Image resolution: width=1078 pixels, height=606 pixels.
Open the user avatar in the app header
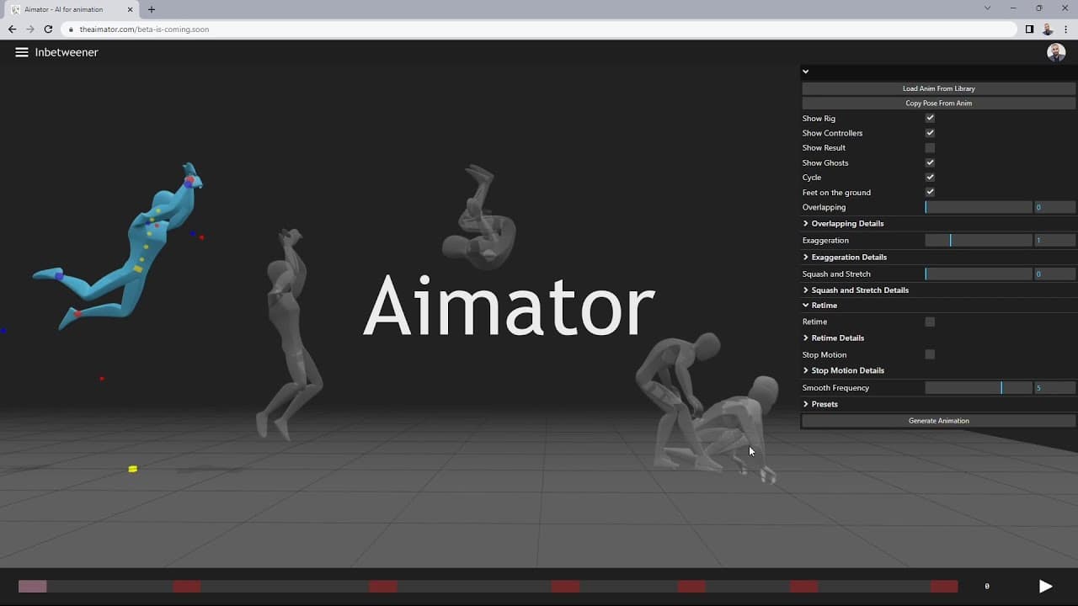point(1056,52)
